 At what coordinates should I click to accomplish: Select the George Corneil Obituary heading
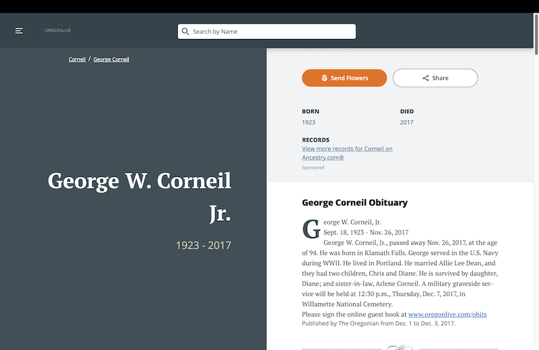pyautogui.click(x=354, y=203)
